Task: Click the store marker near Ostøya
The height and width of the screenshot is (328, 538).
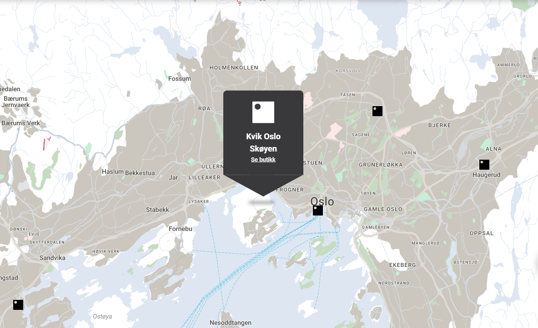Action: click(18, 305)
